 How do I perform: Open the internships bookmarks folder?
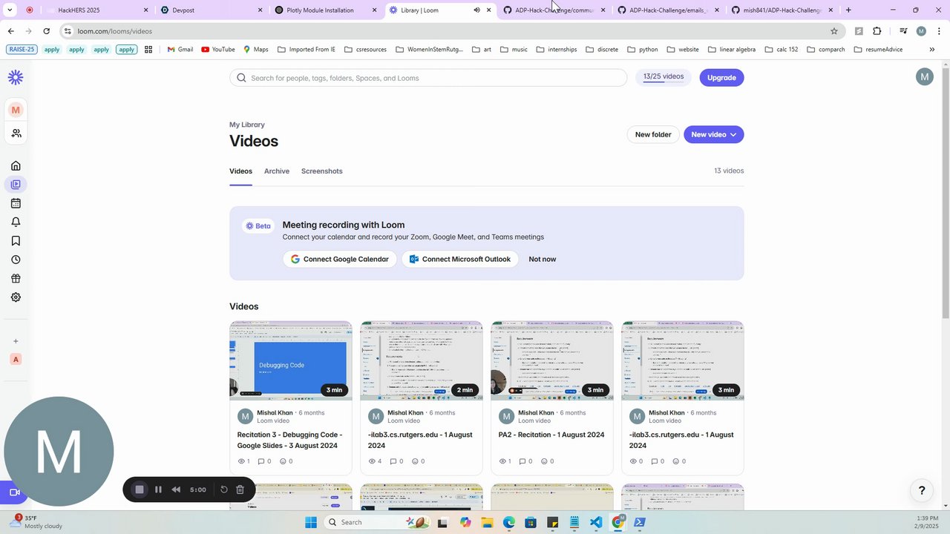click(x=556, y=50)
